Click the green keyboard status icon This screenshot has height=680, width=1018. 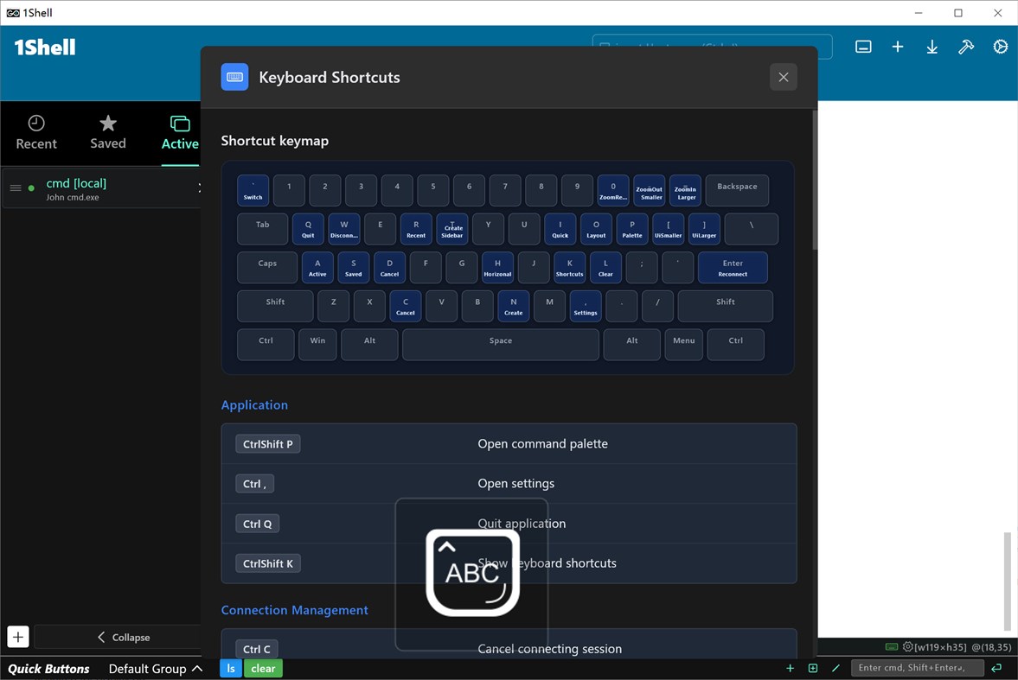tap(892, 647)
